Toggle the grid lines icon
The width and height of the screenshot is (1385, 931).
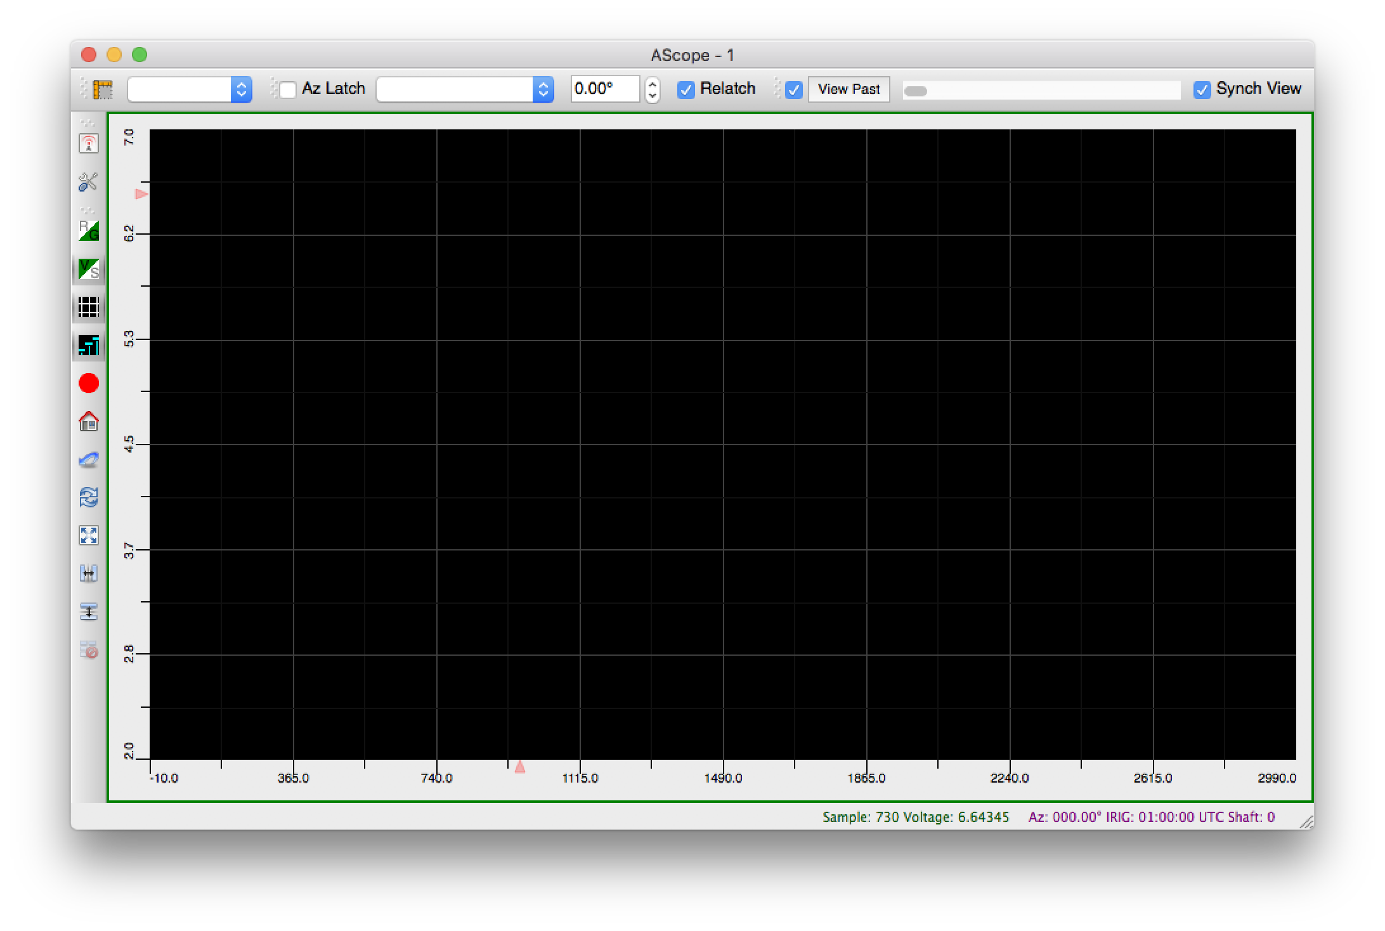(x=88, y=308)
